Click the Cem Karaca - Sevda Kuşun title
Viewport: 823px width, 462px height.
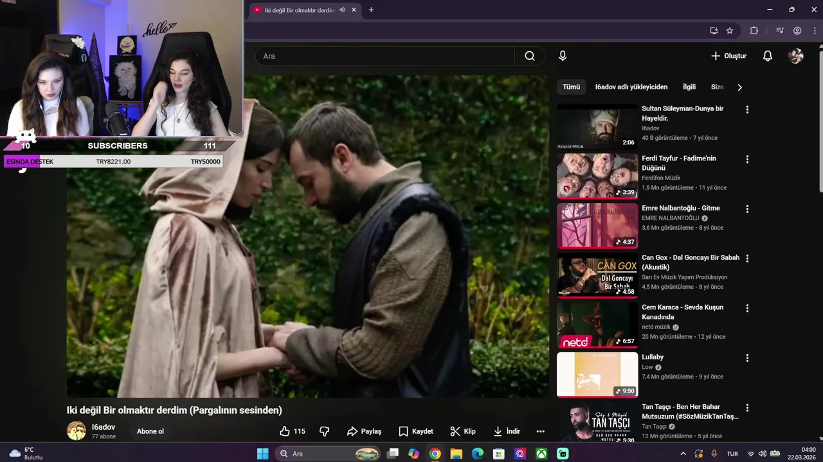point(682,312)
